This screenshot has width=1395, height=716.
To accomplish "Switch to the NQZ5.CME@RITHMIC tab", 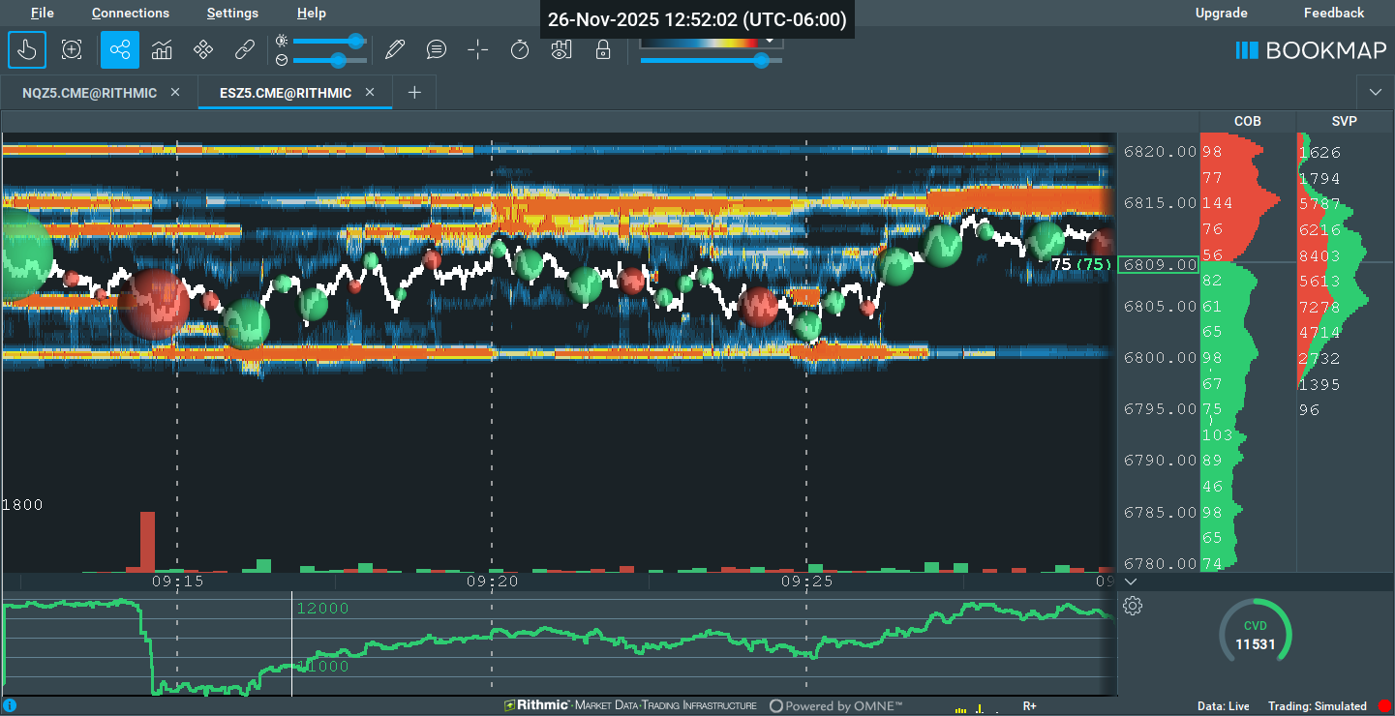I will pyautogui.click(x=89, y=93).
